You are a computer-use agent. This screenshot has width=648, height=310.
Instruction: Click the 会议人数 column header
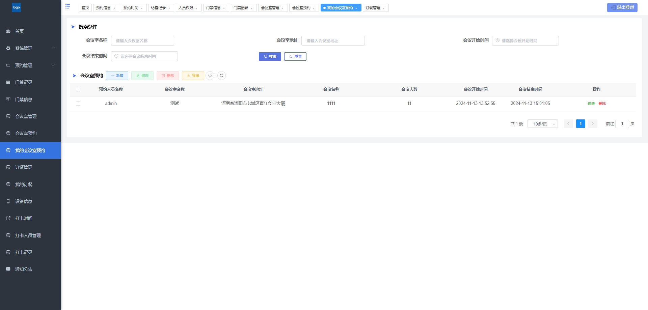point(409,89)
